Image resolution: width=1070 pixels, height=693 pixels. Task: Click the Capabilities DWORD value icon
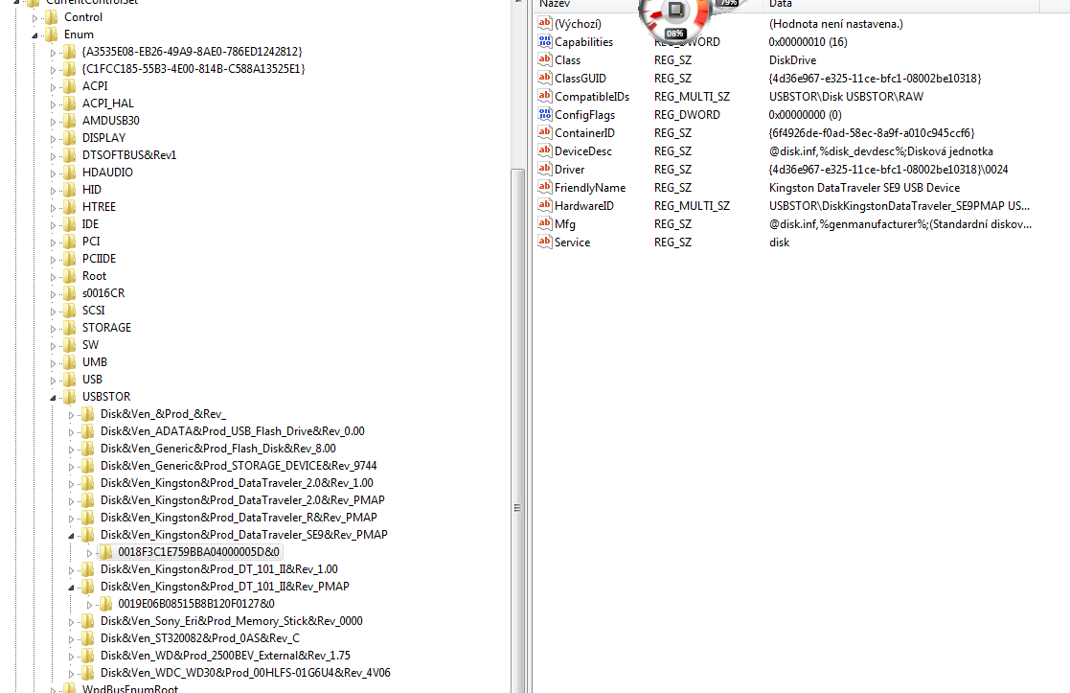544,41
